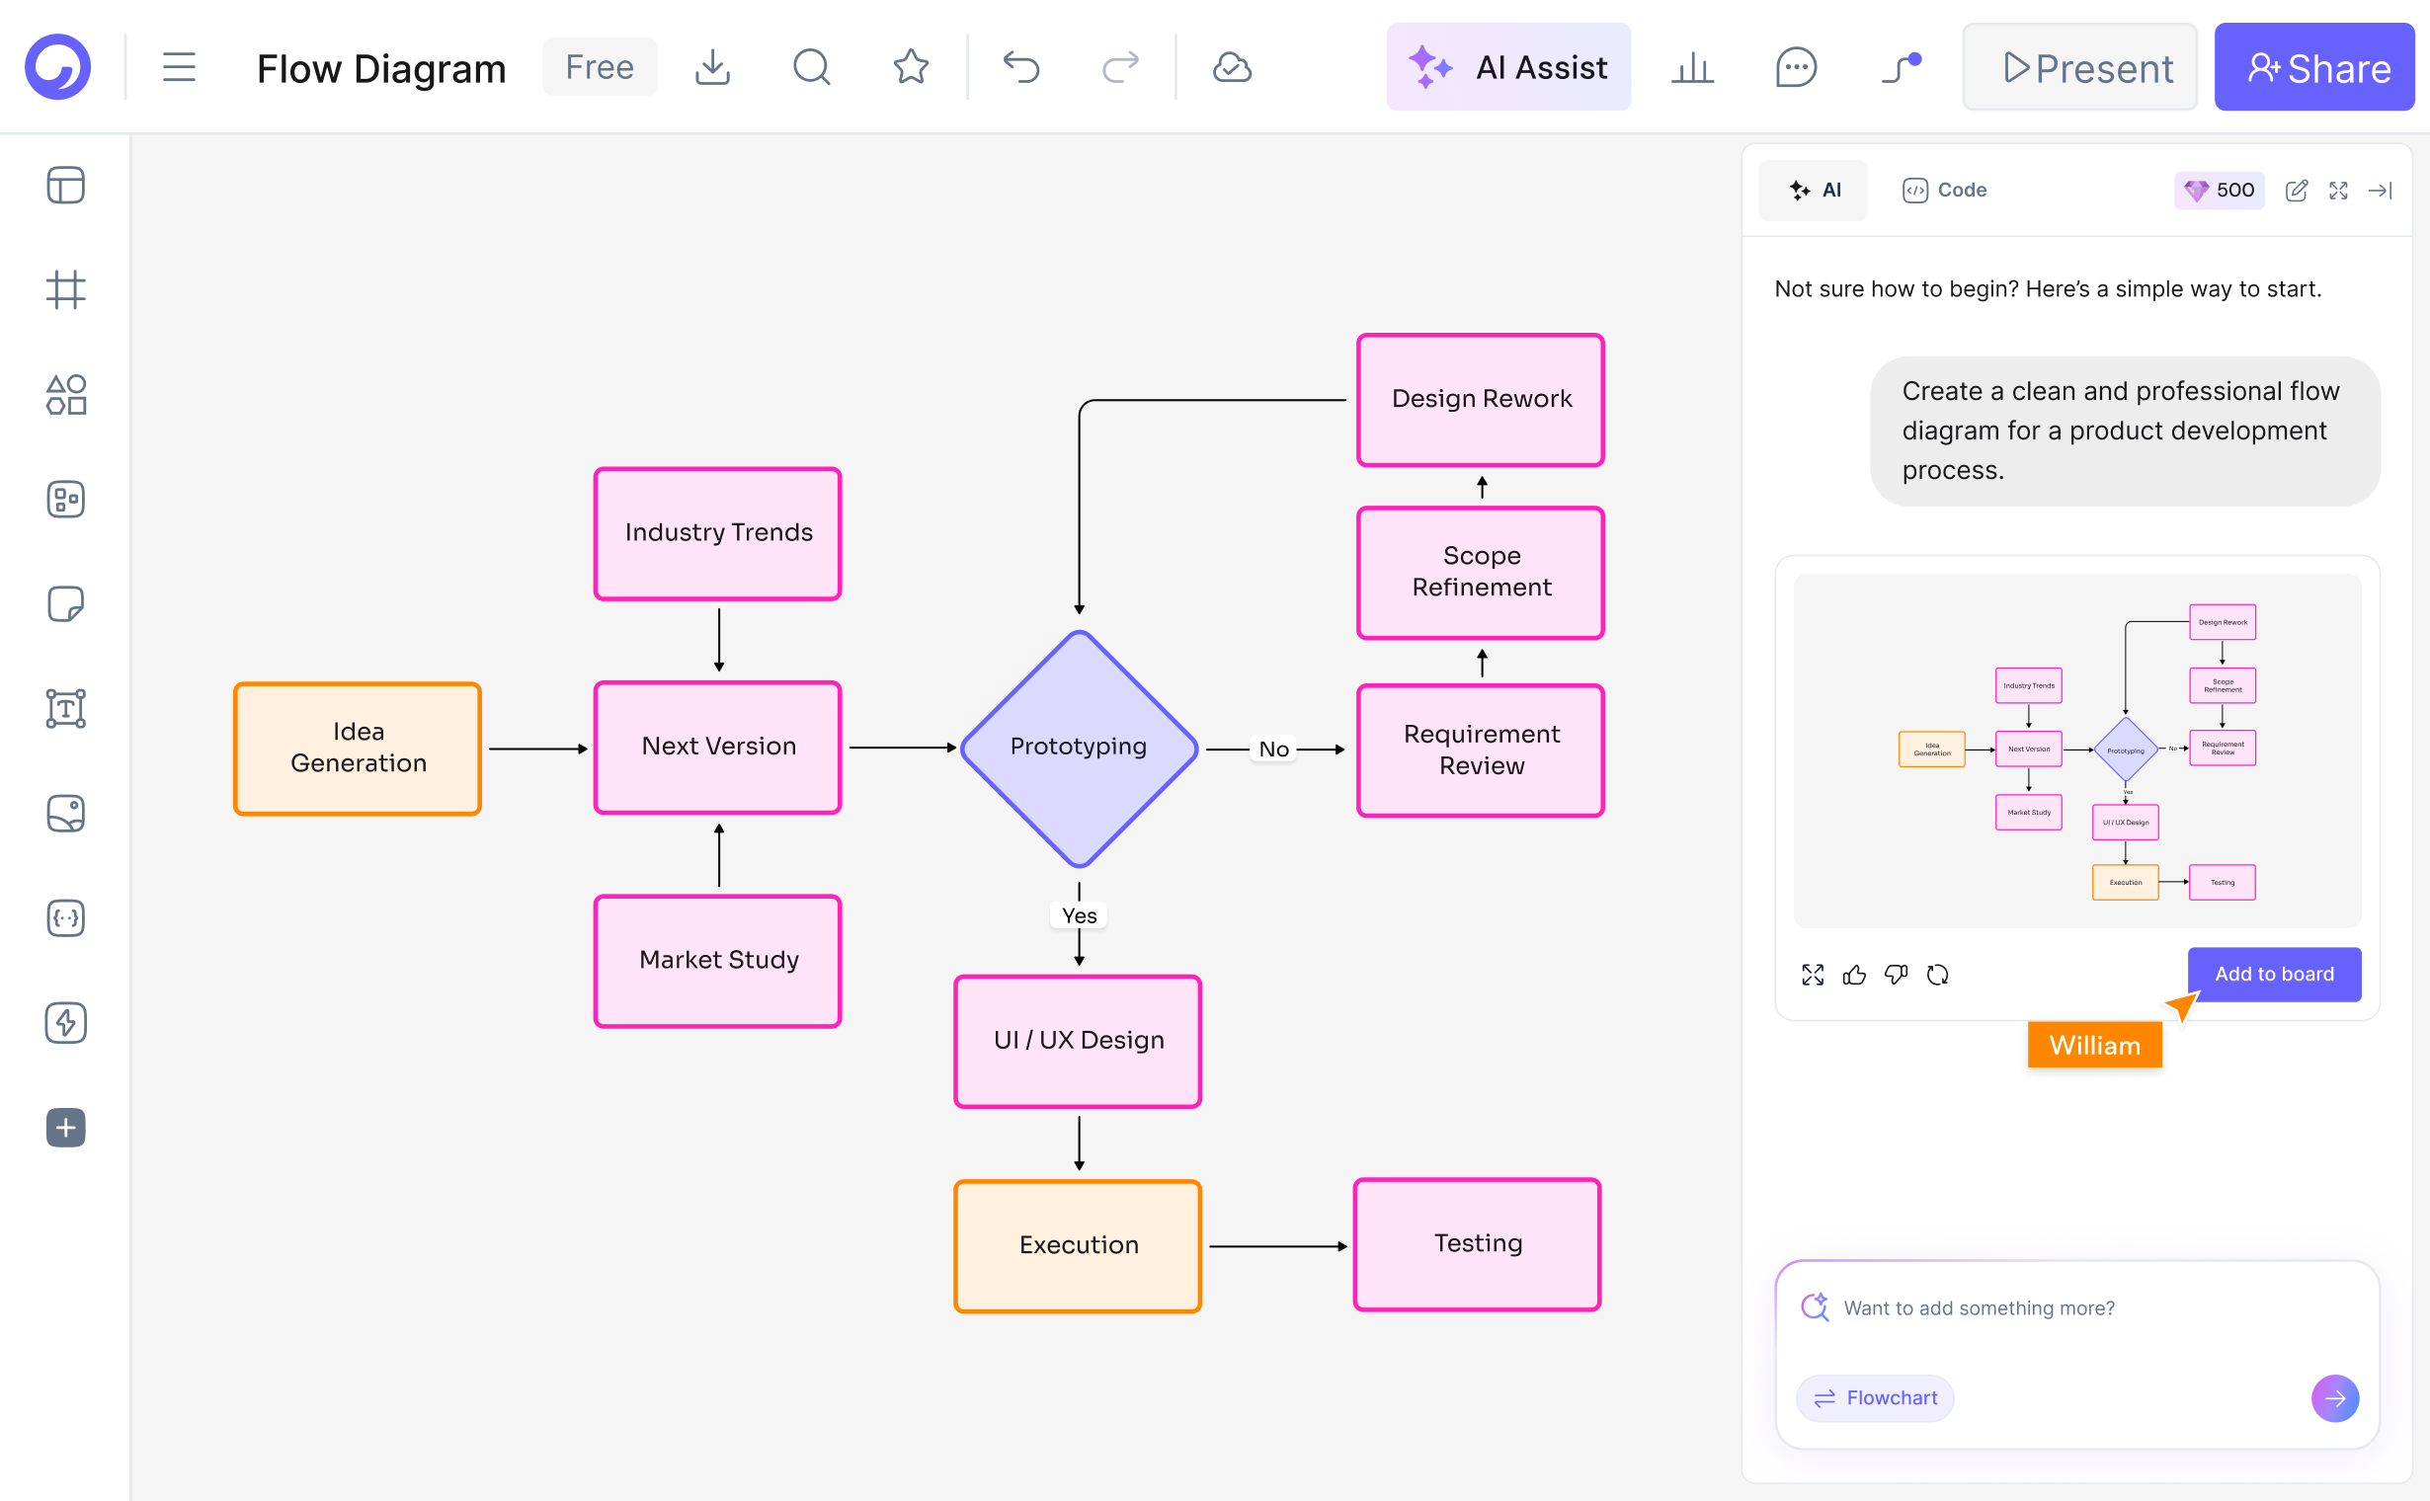Select the Testing node
Screen dimensions: 2430x1501
point(1478,1245)
